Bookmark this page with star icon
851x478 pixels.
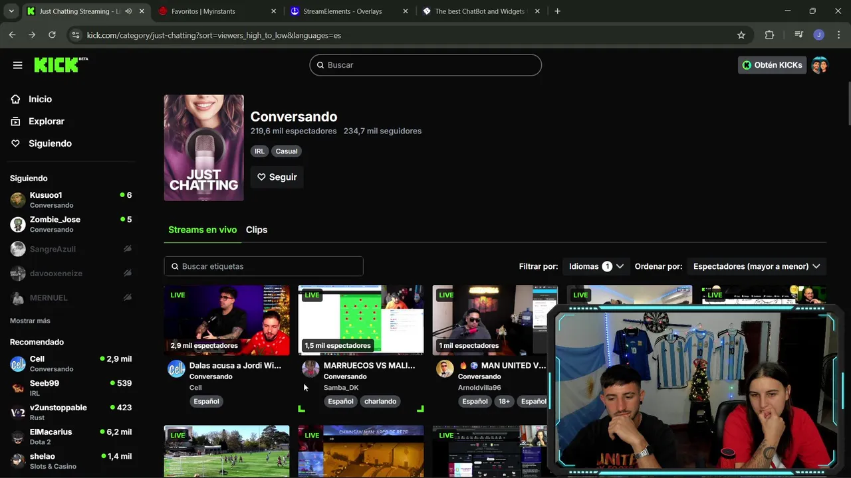[x=741, y=35]
